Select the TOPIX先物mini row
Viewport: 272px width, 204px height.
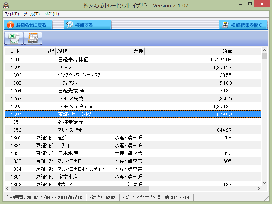[133, 106]
